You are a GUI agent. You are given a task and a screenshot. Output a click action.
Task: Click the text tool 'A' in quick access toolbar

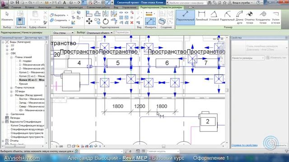point(65,3)
